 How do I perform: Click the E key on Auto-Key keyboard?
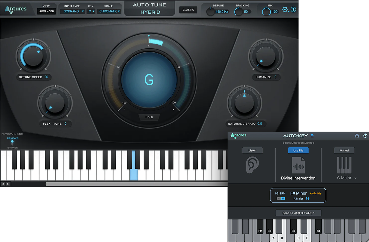[x=306, y=238]
